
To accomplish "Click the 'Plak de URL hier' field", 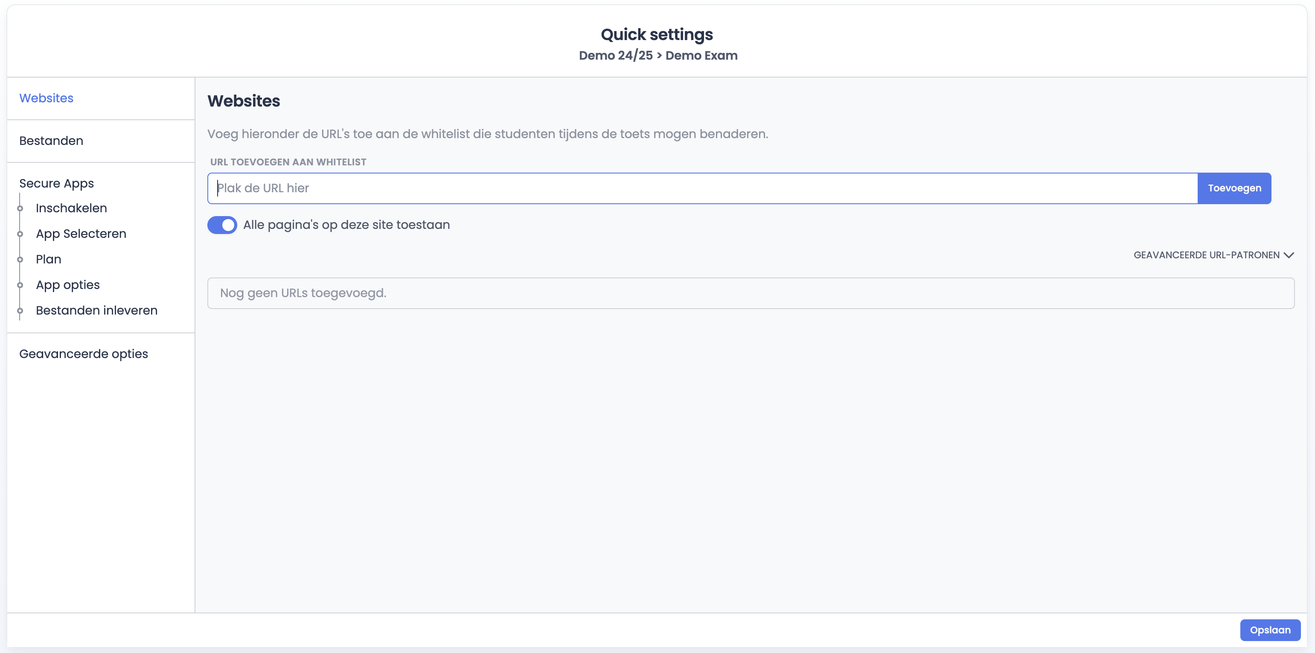I will pyautogui.click(x=702, y=188).
